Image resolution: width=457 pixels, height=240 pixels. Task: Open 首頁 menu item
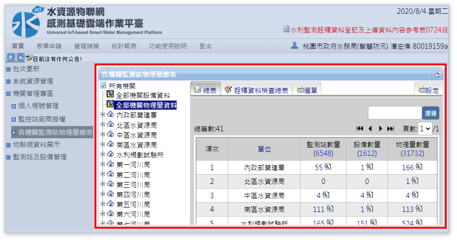tap(18, 46)
